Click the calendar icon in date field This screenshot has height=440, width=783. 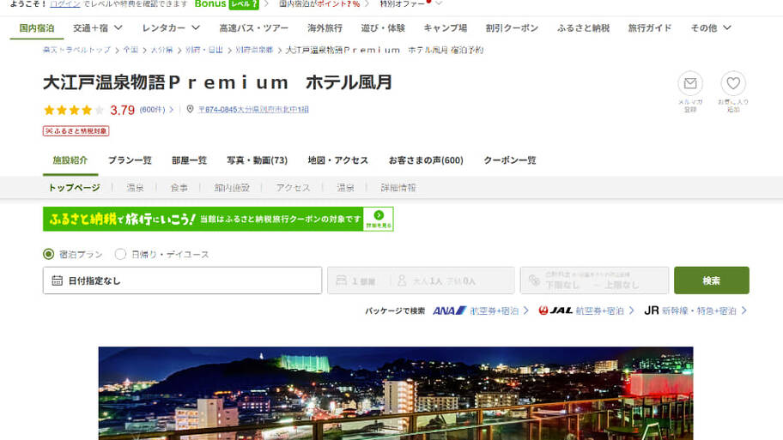57,280
